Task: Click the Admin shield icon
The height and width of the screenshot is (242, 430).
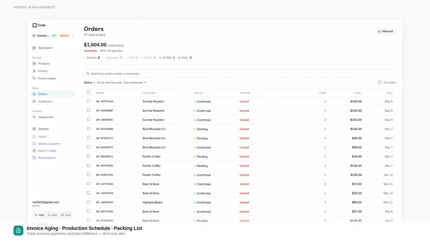Action: pos(34,137)
